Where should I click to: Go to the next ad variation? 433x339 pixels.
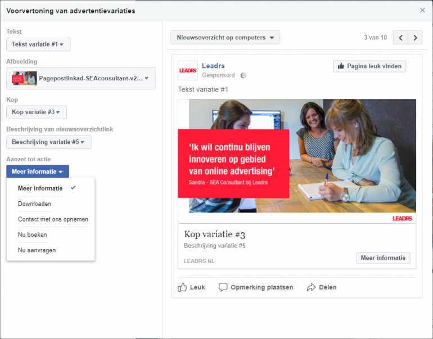[415, 38]
